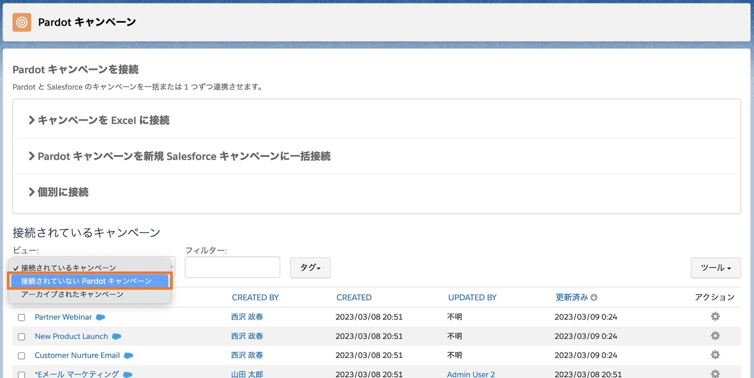Open 山田 太郎 creator link
Image resolution: width=754 pixels, height=378 pixels.
tap(247, 374)
